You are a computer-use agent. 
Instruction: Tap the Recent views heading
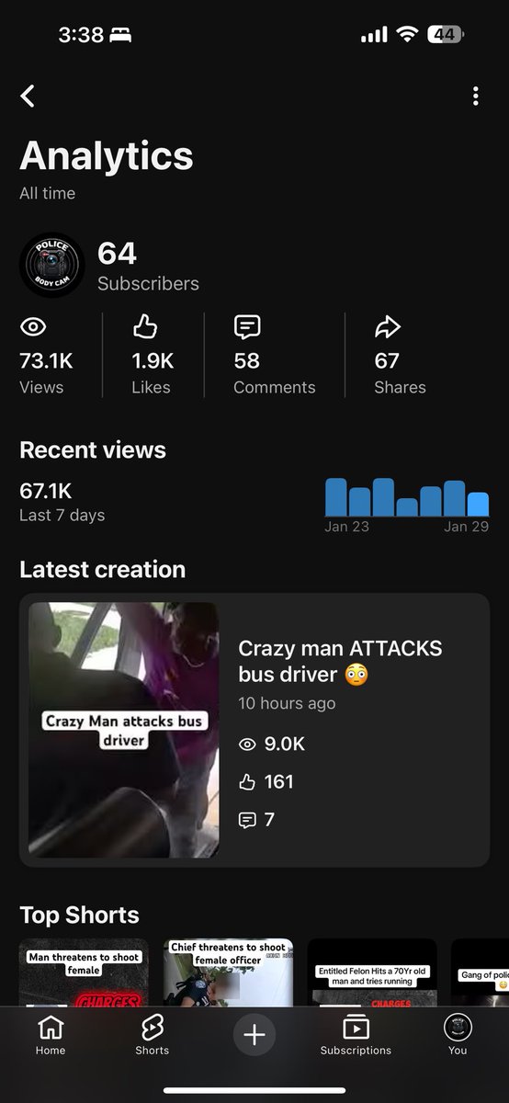93,449
